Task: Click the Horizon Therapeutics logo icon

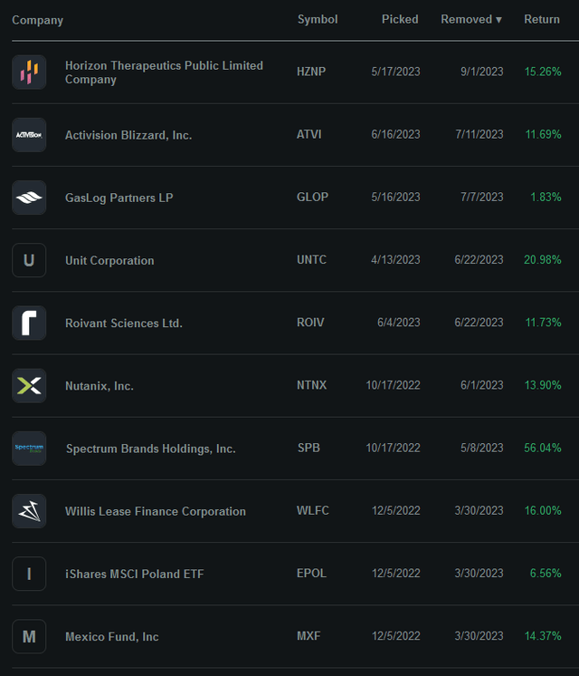Action: [x=29, y=72]
